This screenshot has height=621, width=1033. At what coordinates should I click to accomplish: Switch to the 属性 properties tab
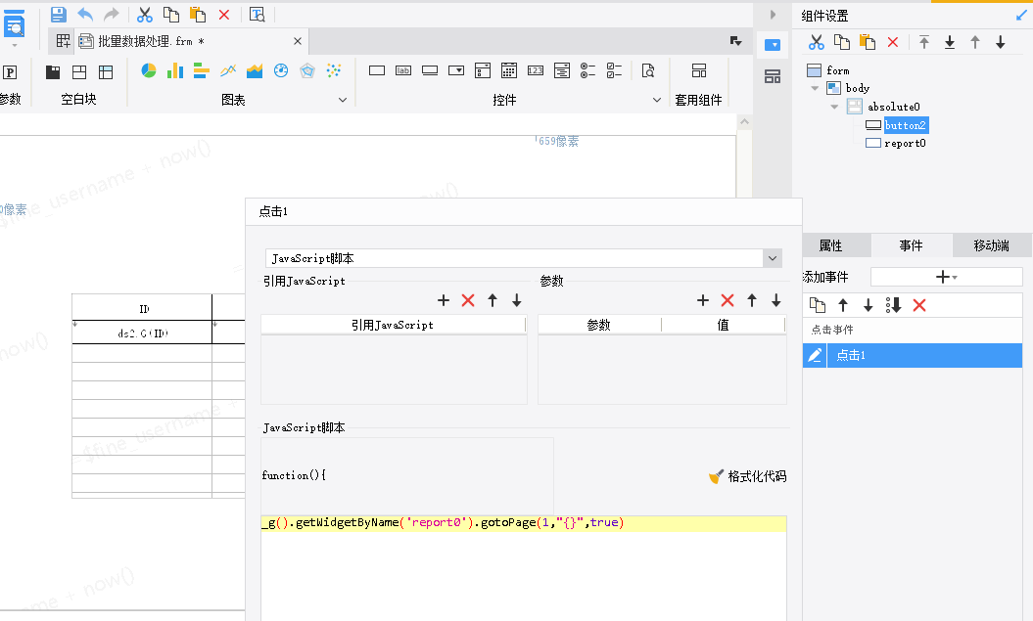pos(830,245)
